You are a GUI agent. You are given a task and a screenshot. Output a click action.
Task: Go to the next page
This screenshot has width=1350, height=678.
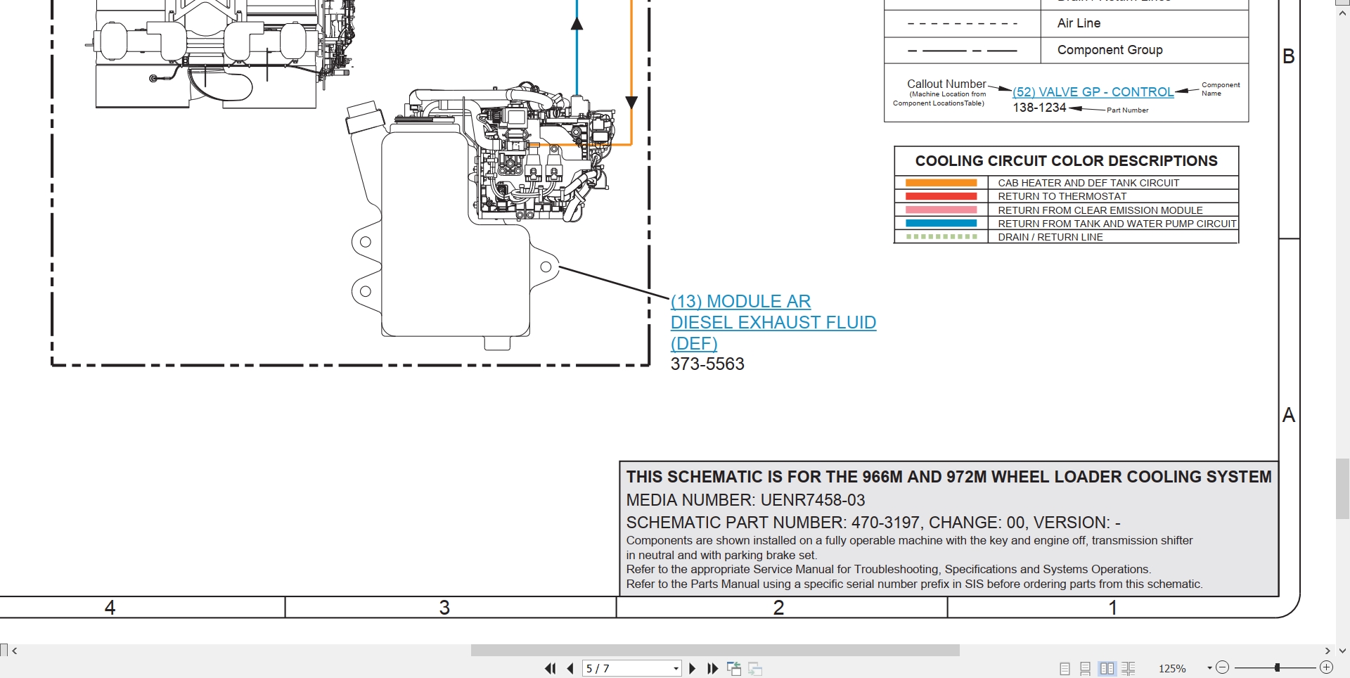693,668
